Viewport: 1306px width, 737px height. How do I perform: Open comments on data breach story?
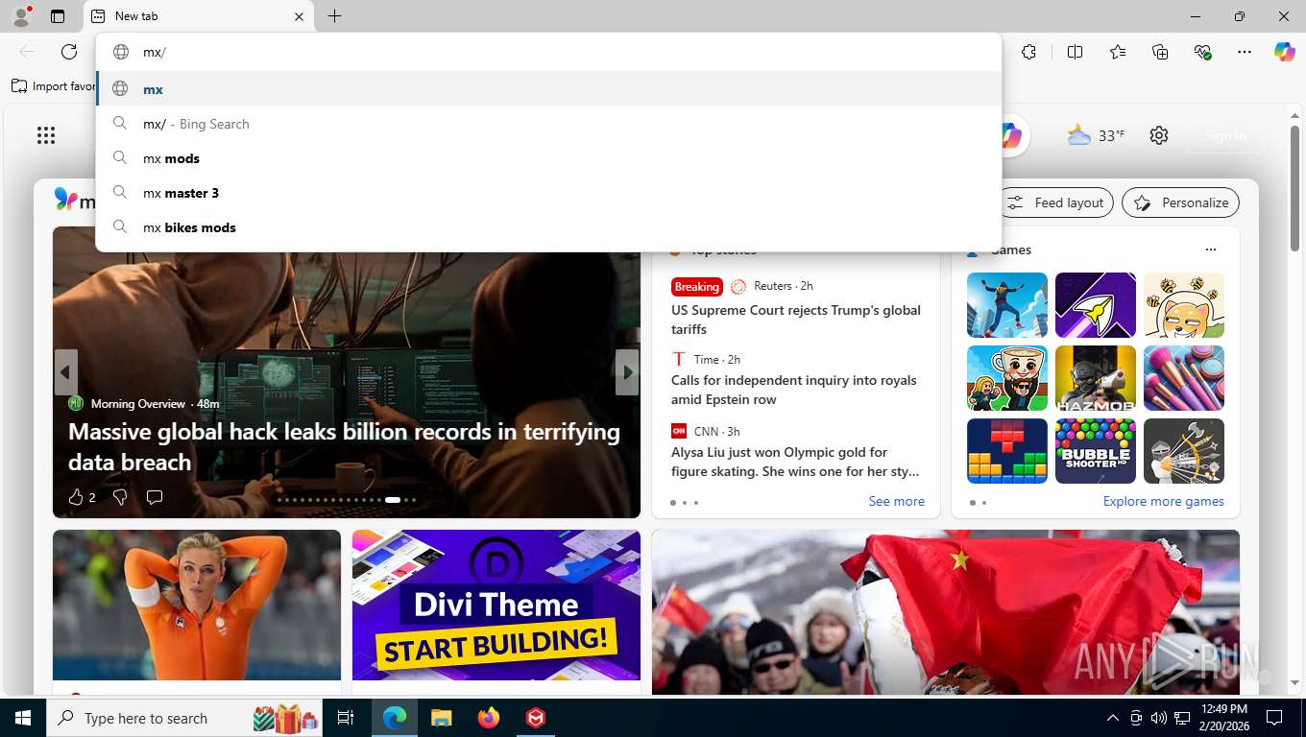155,496
